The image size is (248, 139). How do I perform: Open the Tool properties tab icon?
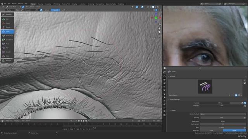tap(164, 72)
